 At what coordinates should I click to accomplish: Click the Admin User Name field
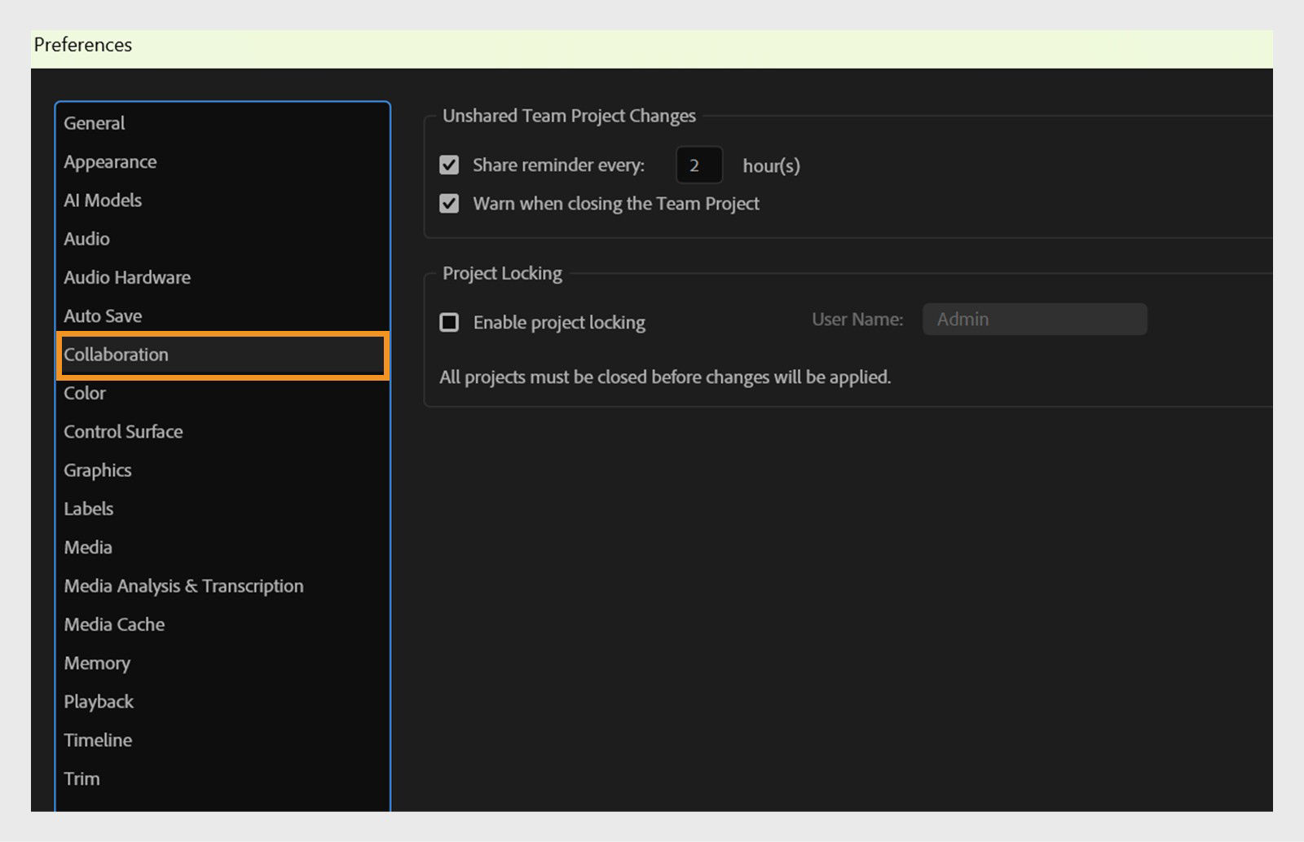click(1035, 319)
